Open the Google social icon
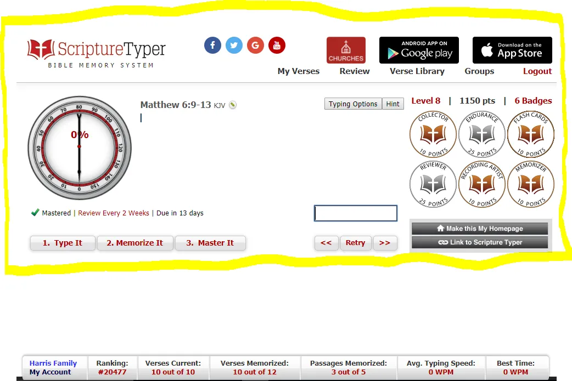Screen dimensions: 572x381 (255, 46)
